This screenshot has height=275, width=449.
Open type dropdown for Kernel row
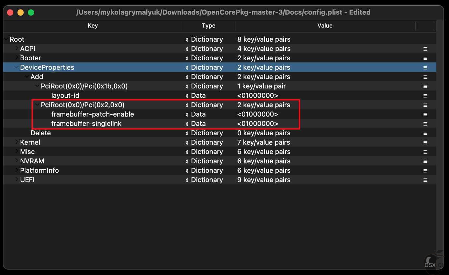click(187, 143)
